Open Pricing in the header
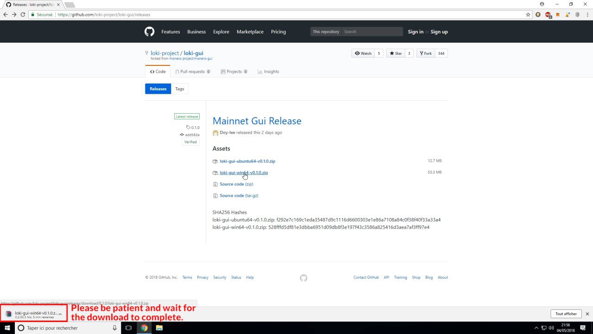The height and width of the screenshot is (334, 593). pyautogui.click(x=278, y=32)
